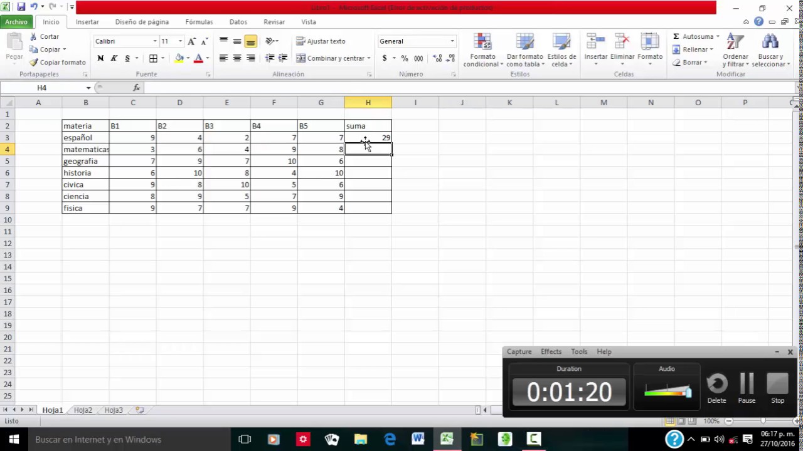Expand the Número dialog launcher
Screen dimensions: 803x451
454,75
